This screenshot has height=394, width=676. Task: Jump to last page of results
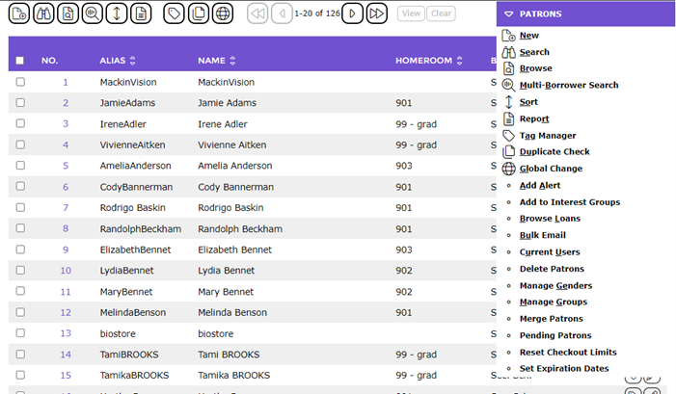(x=377, y=13)
